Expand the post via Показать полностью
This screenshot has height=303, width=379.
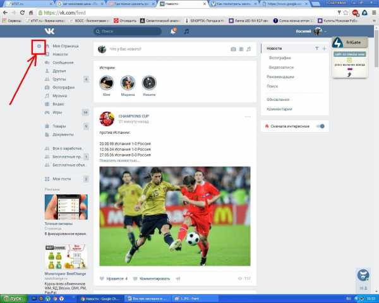coord(119,160)
